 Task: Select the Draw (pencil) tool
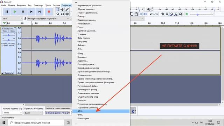tap(67, 9)
